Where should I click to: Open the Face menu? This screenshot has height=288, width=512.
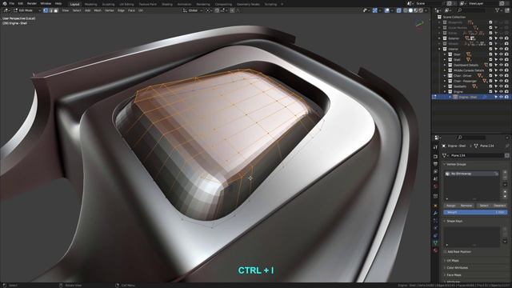131,10
